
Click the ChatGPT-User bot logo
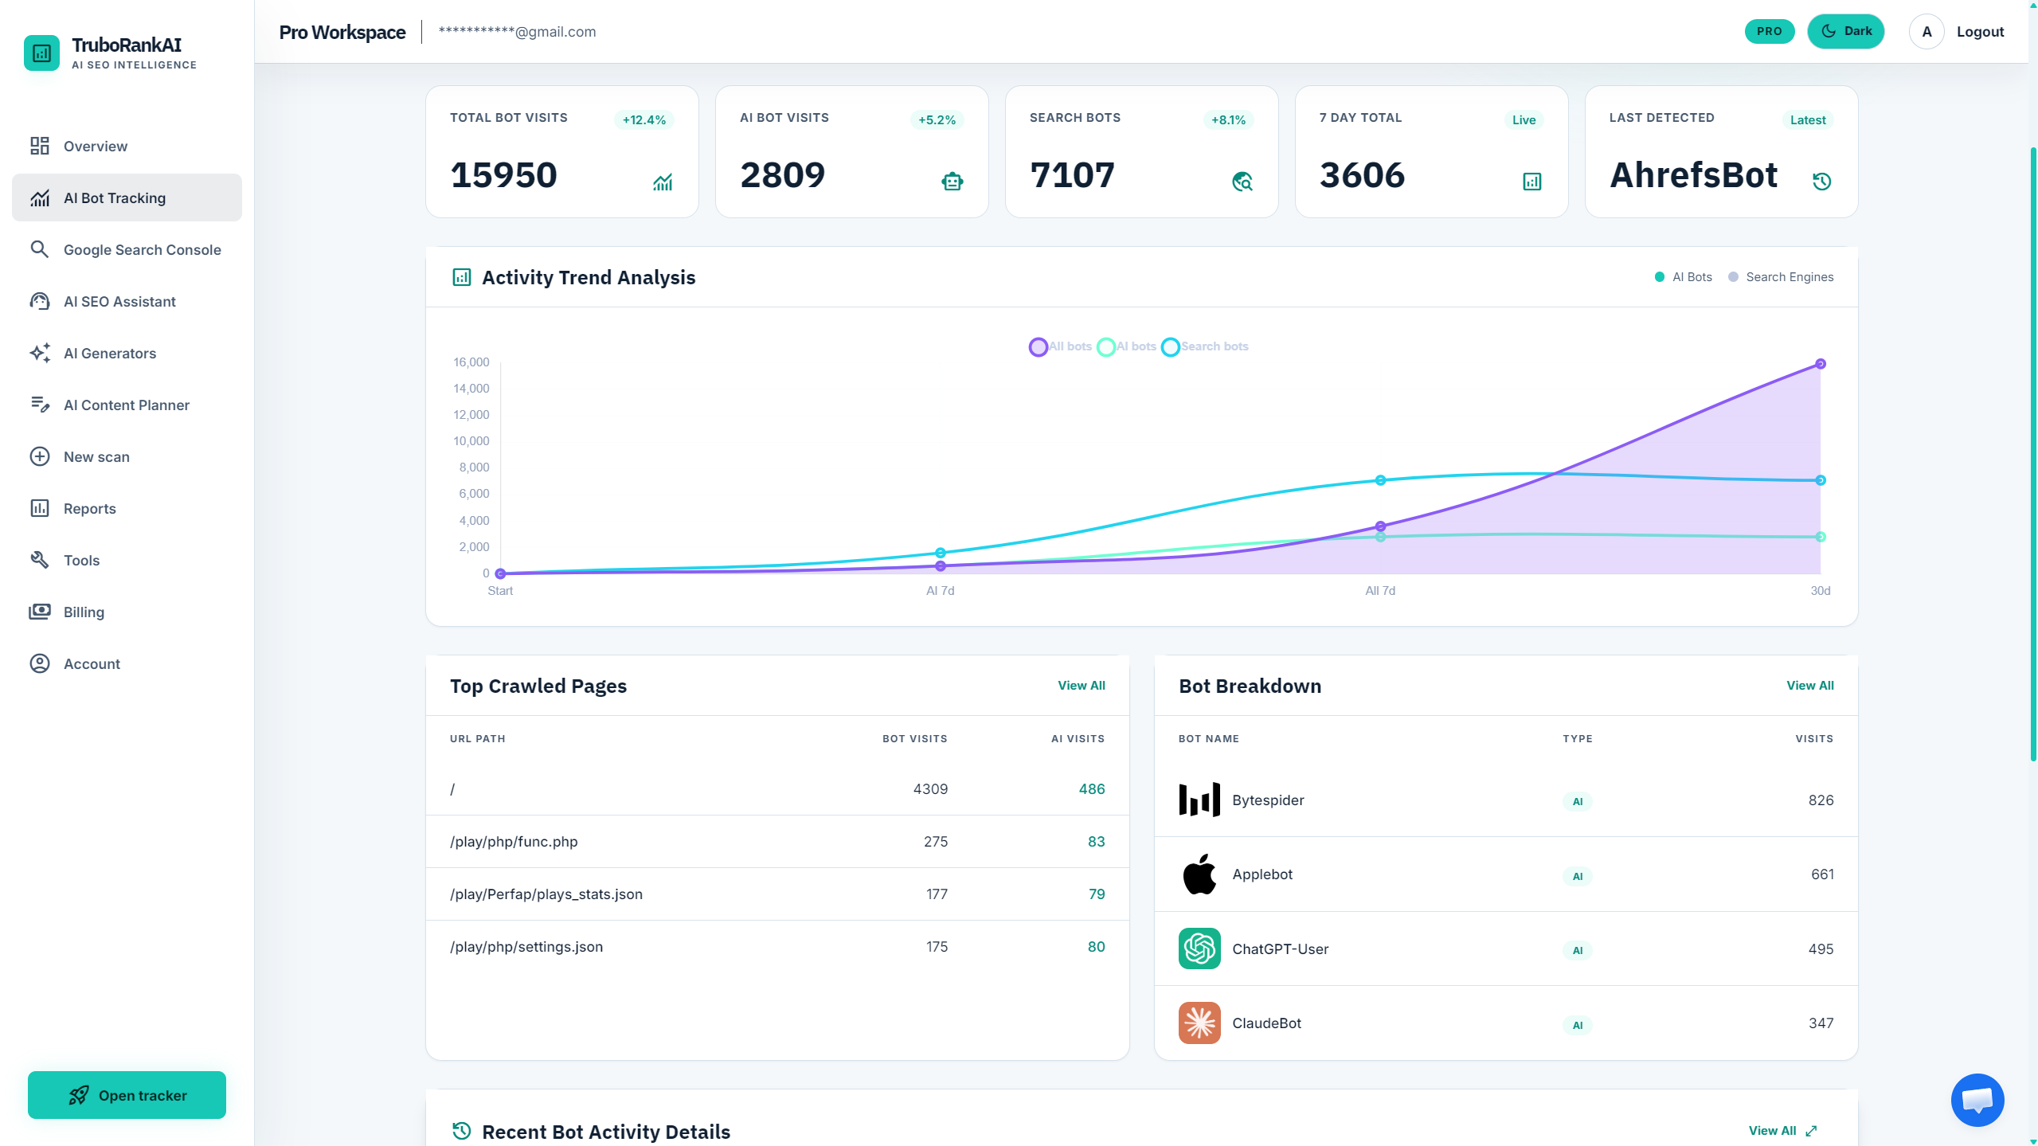[1199, 948]
